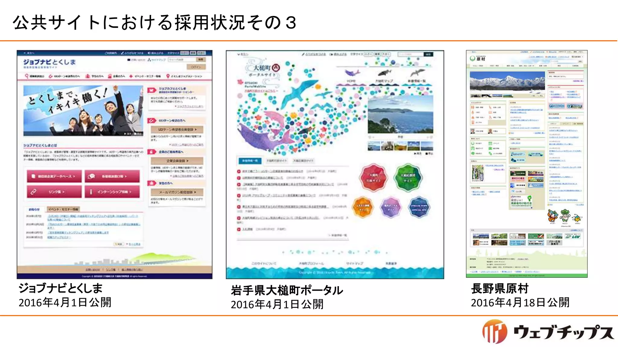The image size is (618, 347).
Task: Click the large coastal photo on the Otsuchi portal
Action: pos(400,114)
